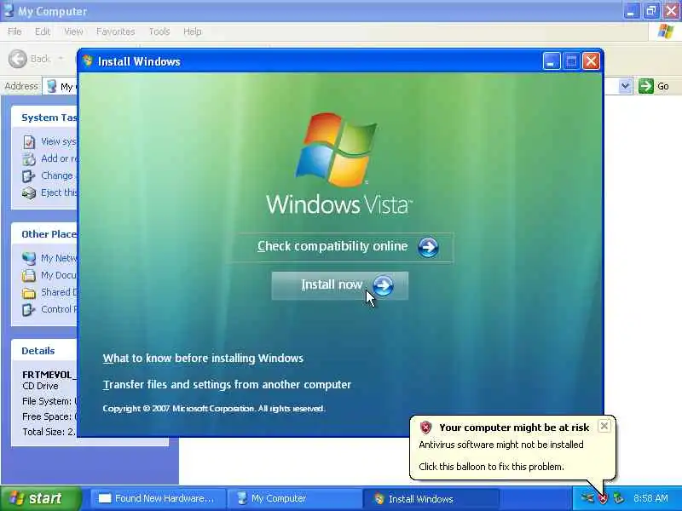Screen dimensions: 682x511
Task: Open What to know before installing Windows
Action: click(203, 358)
